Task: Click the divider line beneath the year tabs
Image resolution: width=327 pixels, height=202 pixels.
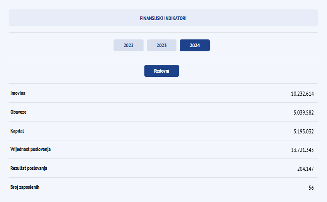Action: 163,58
